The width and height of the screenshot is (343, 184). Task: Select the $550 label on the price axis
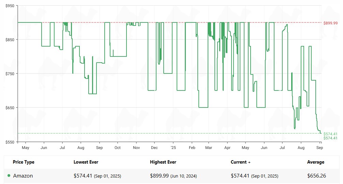[10, 142]
